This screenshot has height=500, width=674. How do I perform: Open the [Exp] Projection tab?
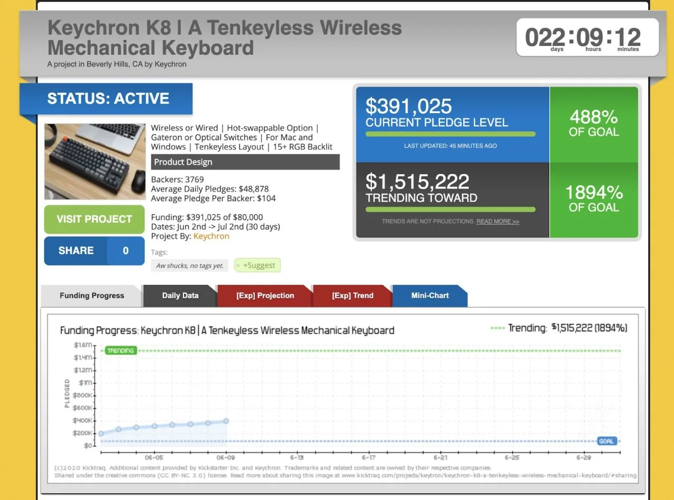(x=265, y=296)
